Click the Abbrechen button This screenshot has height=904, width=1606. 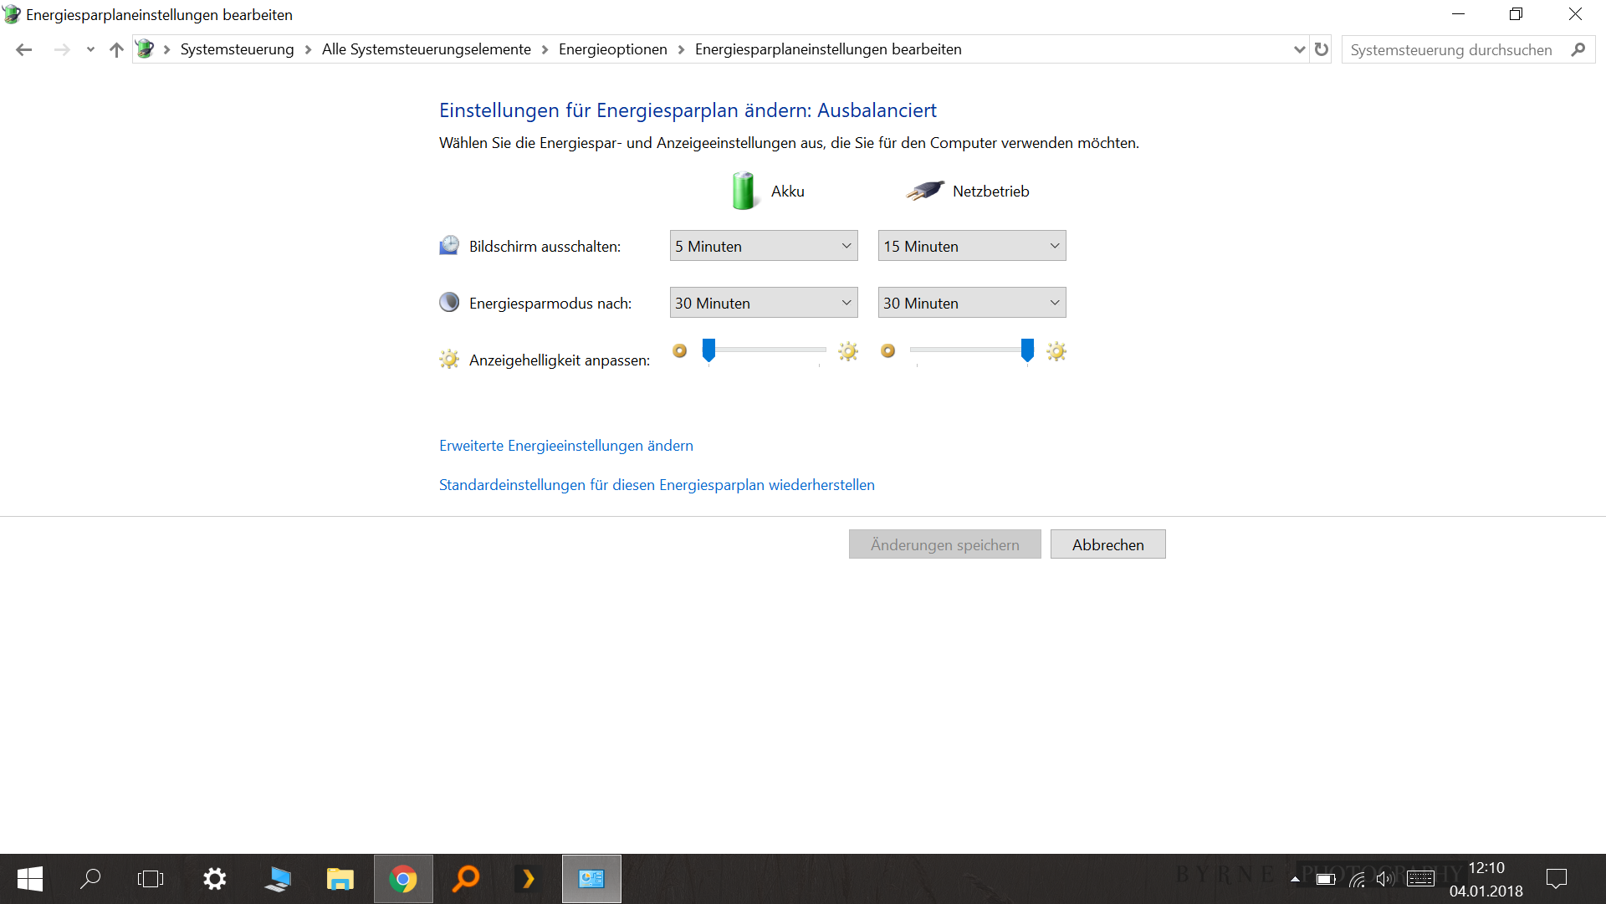point(1107,544)
